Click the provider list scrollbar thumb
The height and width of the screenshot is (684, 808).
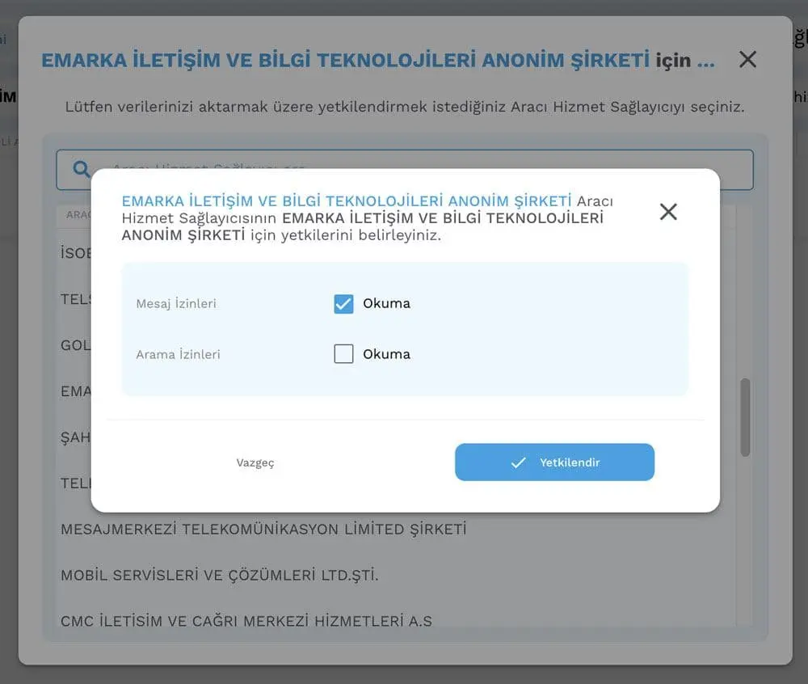[x=745, y=417]
